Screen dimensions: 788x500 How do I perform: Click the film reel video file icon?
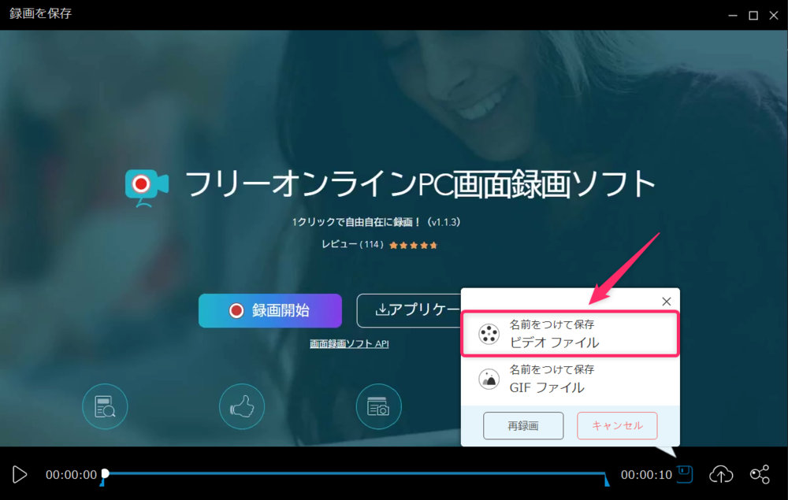click(x=489, y=334)
